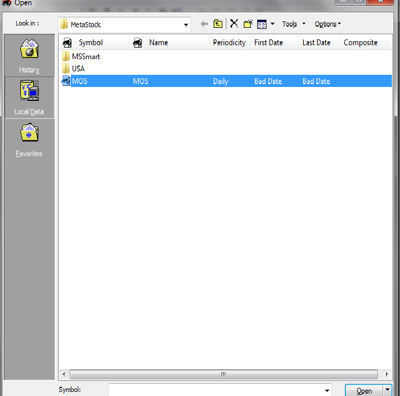400x396 pixels.
Task: Delete selected item with X icon
Action: click(x=234, y=23)
